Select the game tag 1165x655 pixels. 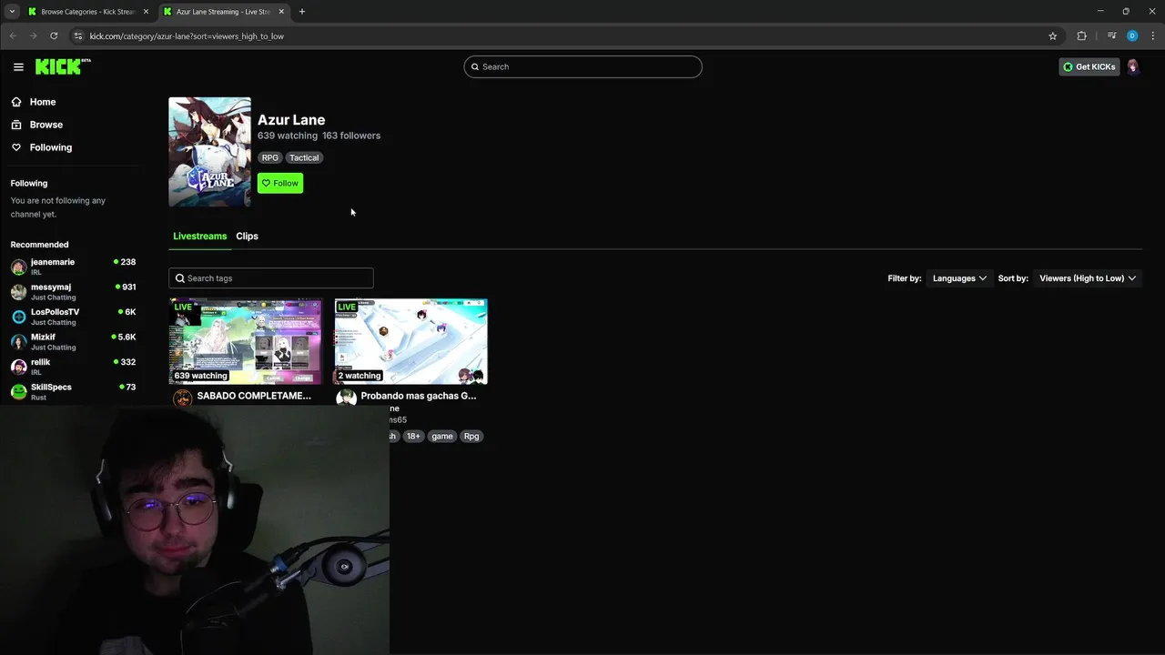pyautogui.click(x=441, y=436)
